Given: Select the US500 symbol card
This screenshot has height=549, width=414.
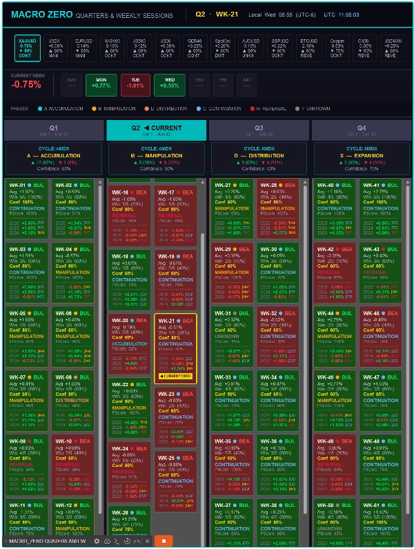Looking at the screenshot, I should pyautogui.click(x=139, y=48).
